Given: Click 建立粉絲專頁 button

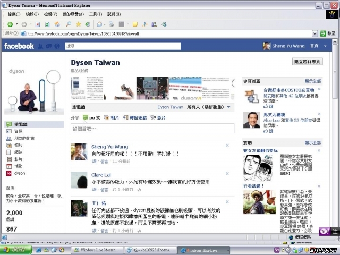Looking at the screenshot, I should click(308, 62).
